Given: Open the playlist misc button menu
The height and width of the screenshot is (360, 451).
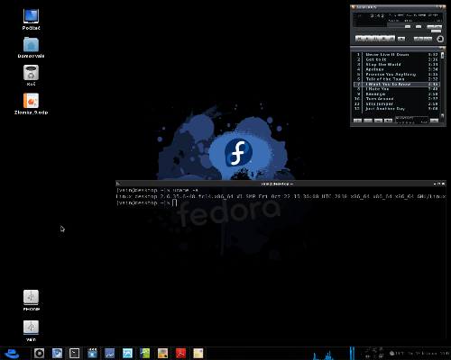Looking at the screenshot, I should click(x=389, y=121).
